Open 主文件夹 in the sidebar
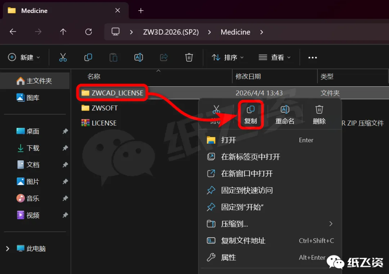 click(34, 81)
